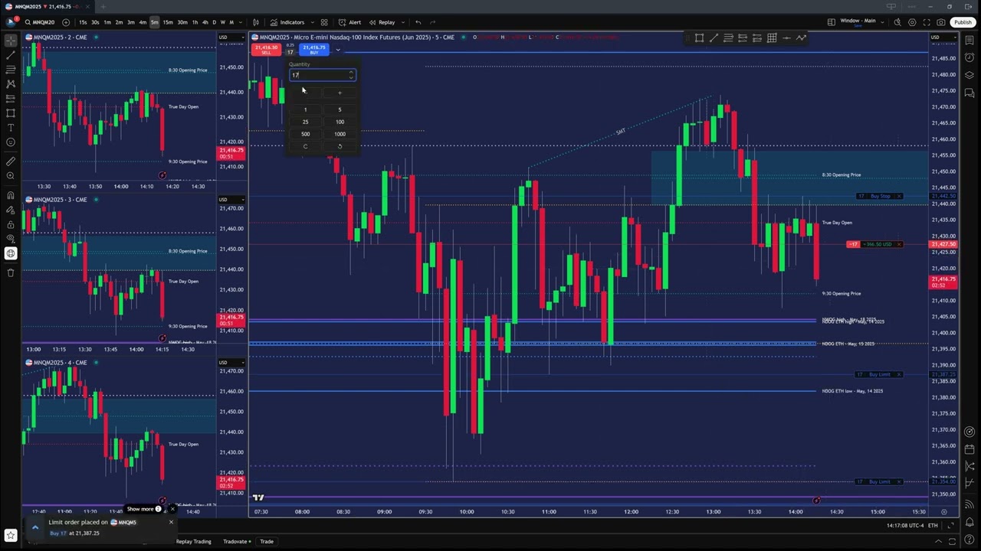
Task: Dismiss the limit order notification
Action: (171, 522)
